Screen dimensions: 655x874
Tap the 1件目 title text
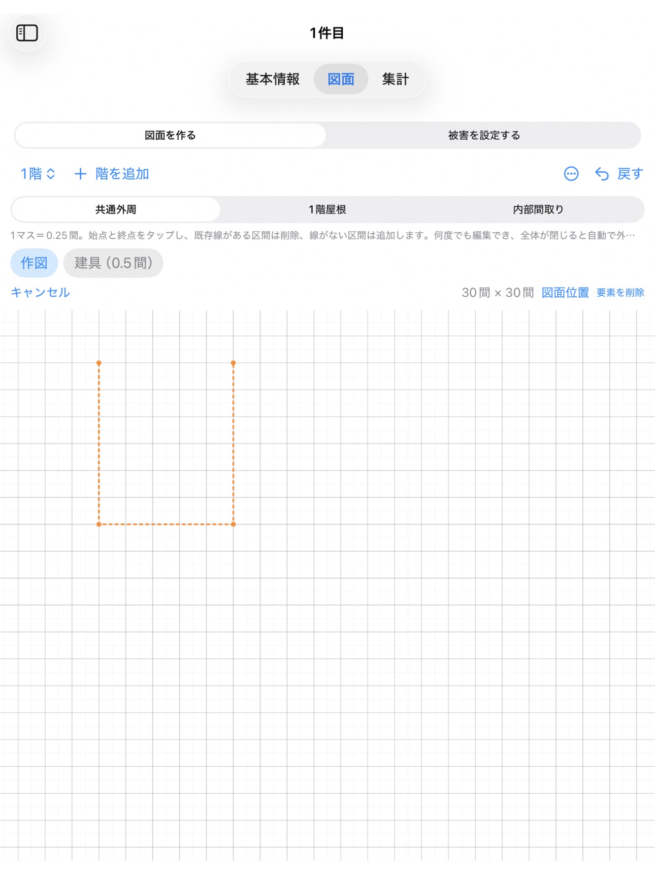(x=327, y=33)
